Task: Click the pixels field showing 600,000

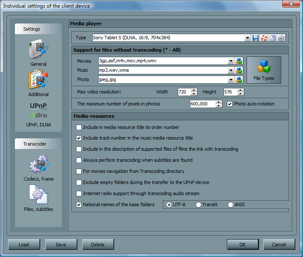Action: click(x=203, y=104)
